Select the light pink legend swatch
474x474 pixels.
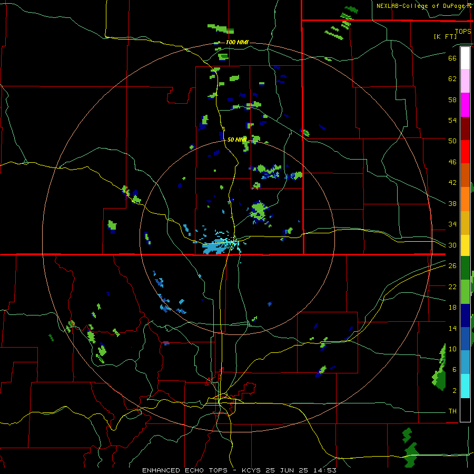point(465,81)
